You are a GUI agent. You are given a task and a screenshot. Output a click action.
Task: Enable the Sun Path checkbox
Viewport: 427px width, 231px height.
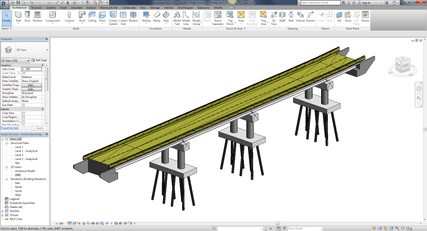click(24, 105)
